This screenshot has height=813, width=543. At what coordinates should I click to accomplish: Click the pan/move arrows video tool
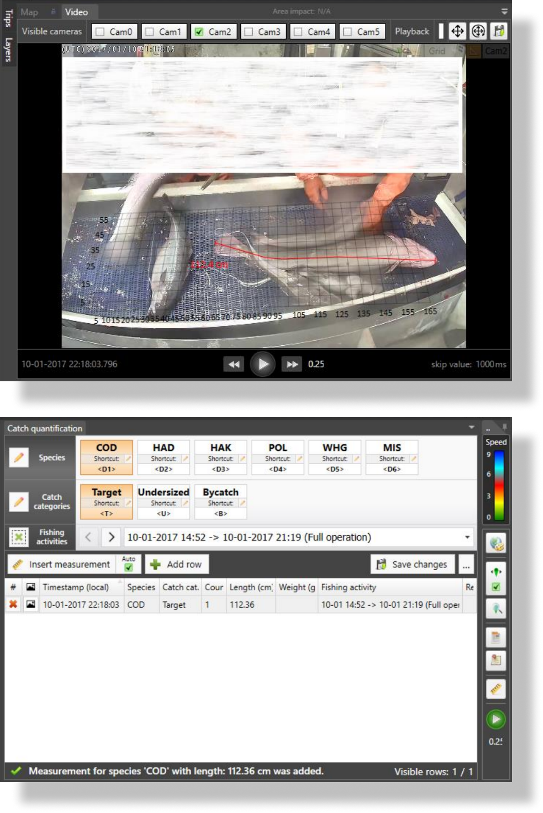point(457,31)
